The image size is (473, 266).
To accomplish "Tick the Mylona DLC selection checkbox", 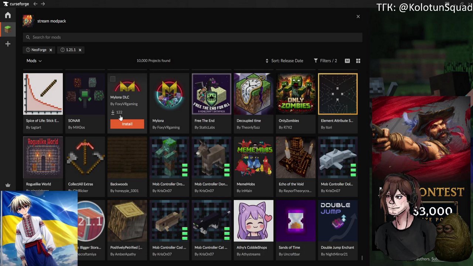I will click(x=113, y=79).
